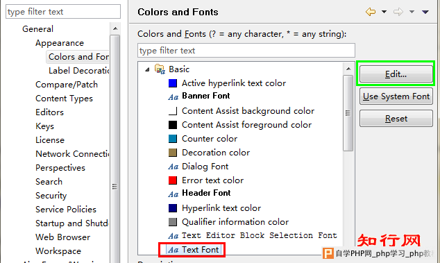The height and width of the screenshot is (263, 440).
Task: Select the Content Assist background color swatch
Action: click(173, 111)
